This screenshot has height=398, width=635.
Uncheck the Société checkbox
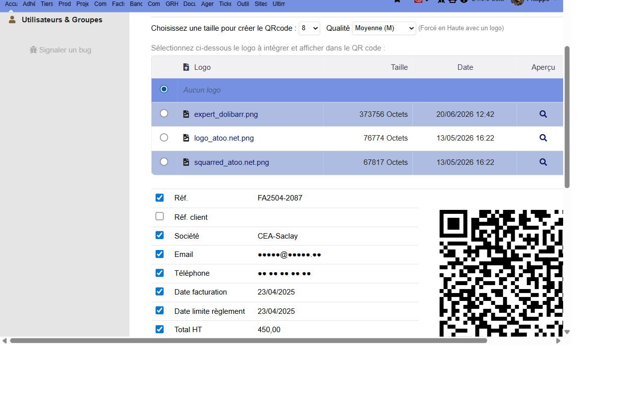160,235
